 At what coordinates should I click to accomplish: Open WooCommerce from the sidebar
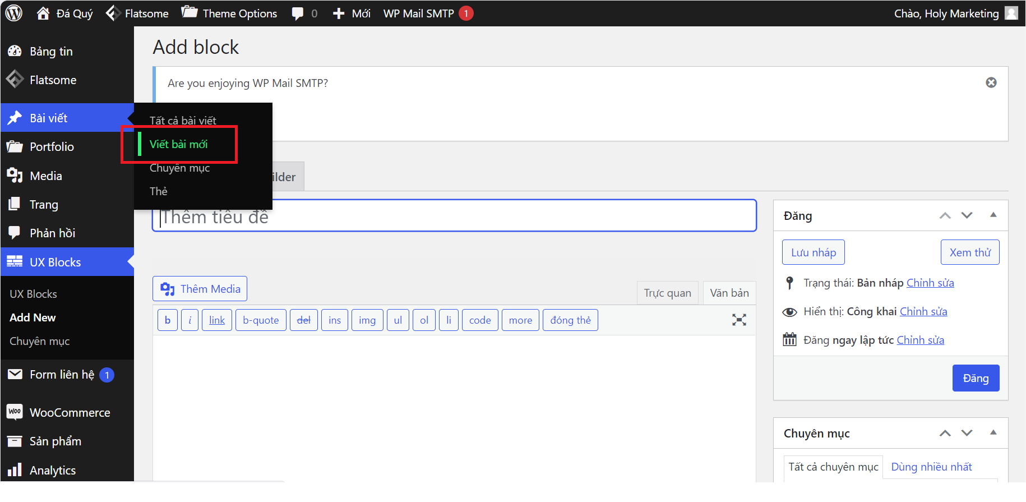(70, 413)
